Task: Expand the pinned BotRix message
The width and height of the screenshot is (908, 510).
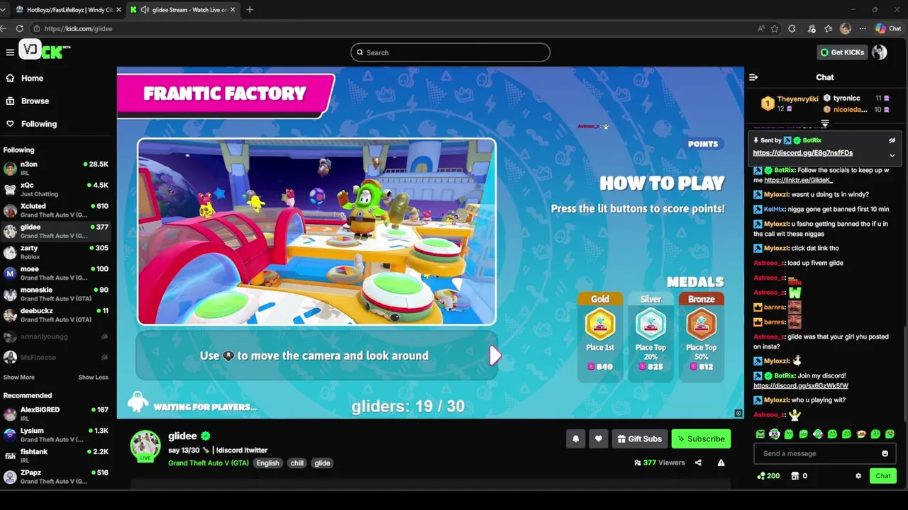Action: 892,155
